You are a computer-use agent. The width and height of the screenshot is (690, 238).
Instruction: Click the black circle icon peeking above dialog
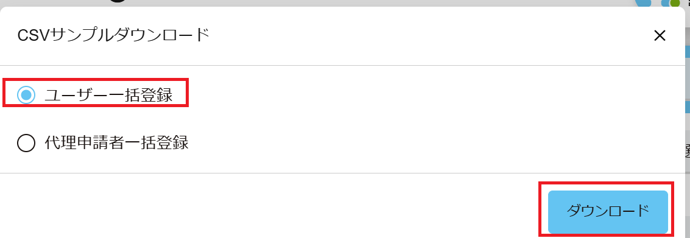click(118, 1)
